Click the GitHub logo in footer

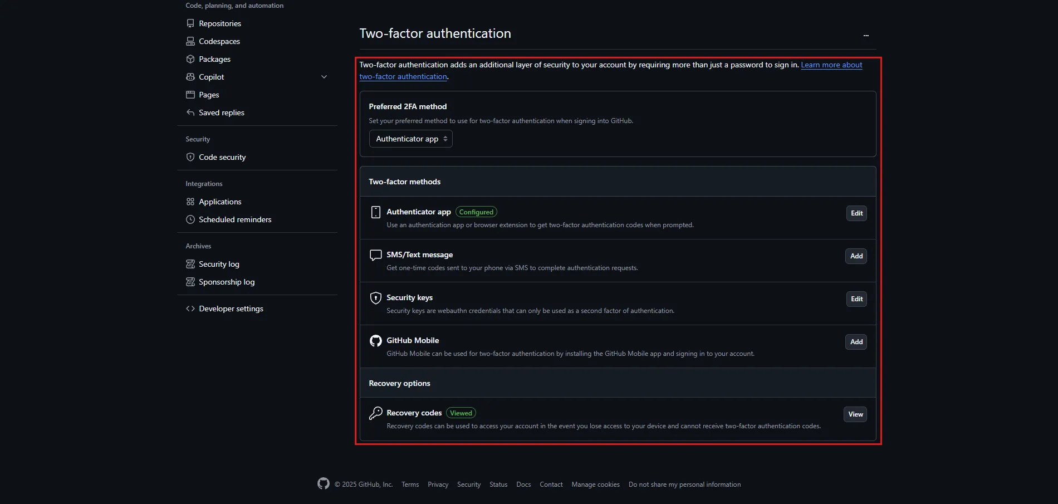tap(324, 483)
